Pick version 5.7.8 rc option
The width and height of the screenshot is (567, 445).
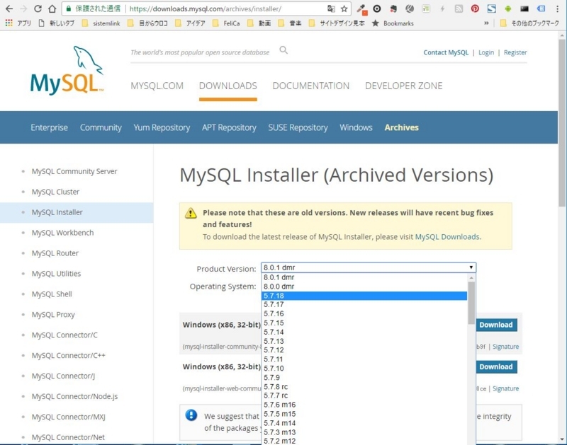[364, 386]
